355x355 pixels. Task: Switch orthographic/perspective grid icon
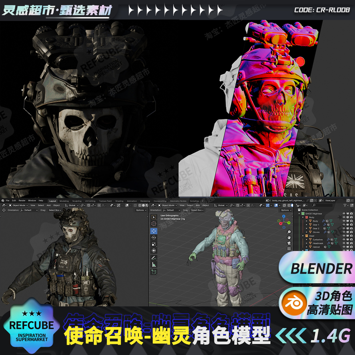(x=289, y=248)
